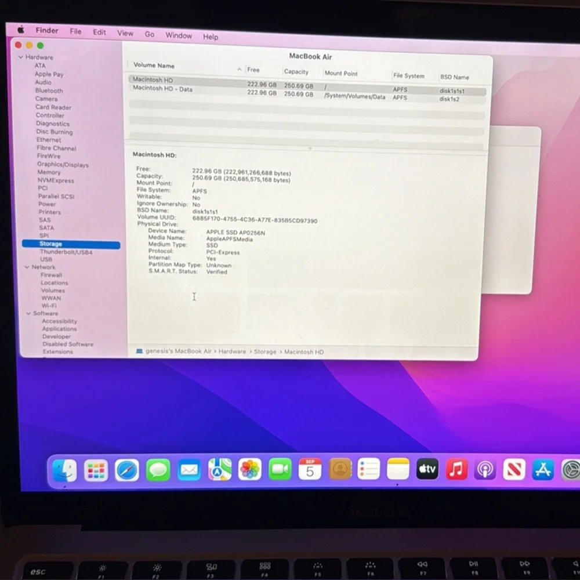The image size is (580, 580).
Task: Click Storage in the path bar
Action: [x=265, y=351]
